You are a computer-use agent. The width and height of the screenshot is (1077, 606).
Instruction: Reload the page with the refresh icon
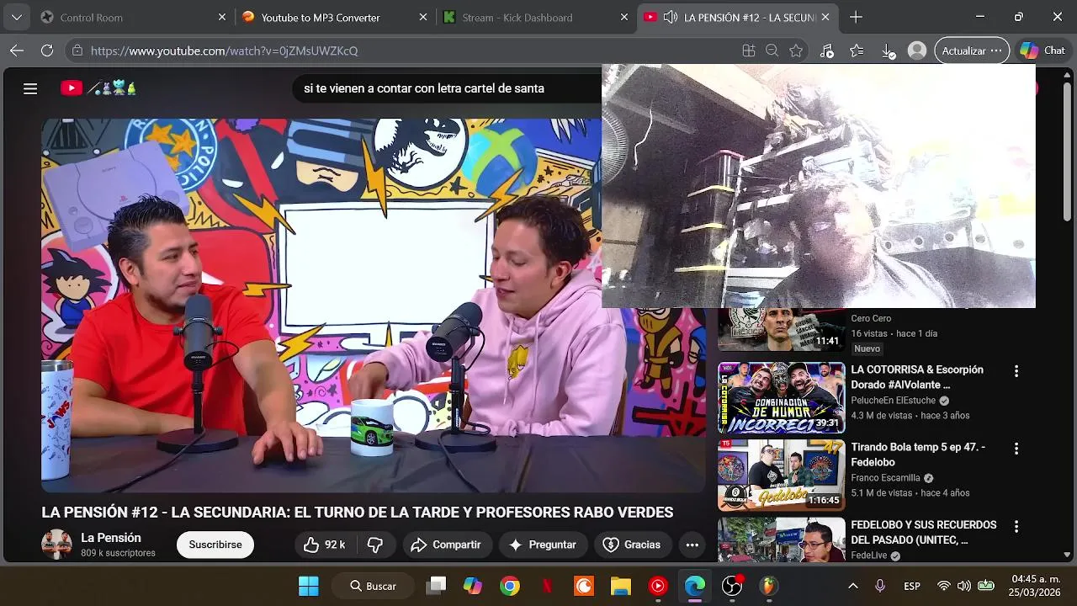pos(47,50)
